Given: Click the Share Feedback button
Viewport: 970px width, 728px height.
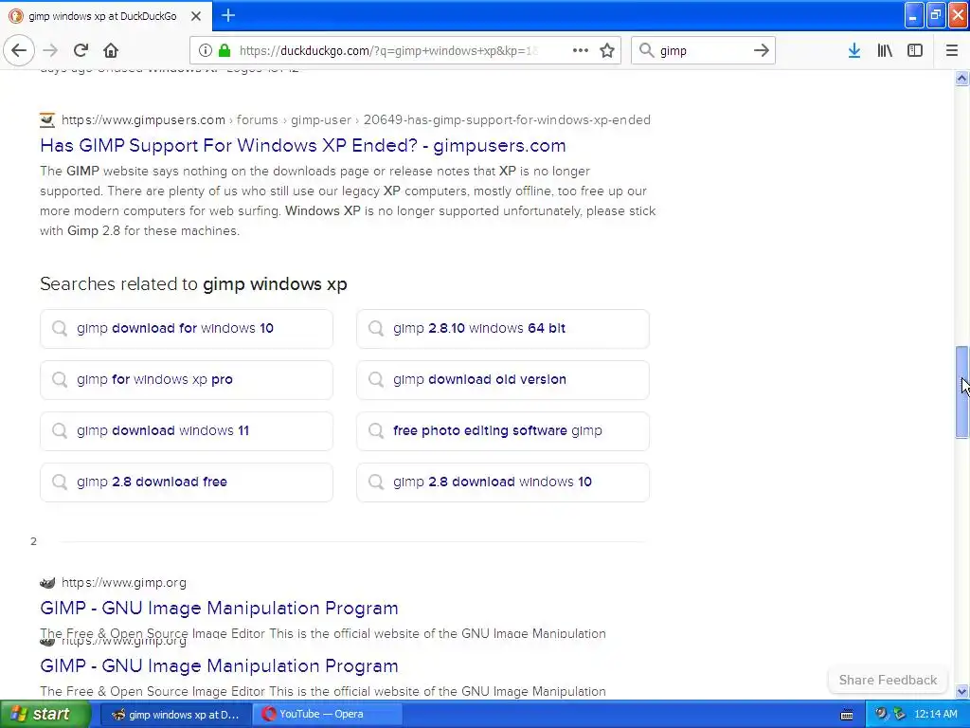Looking at the screenshot, I should coord(888,680).
